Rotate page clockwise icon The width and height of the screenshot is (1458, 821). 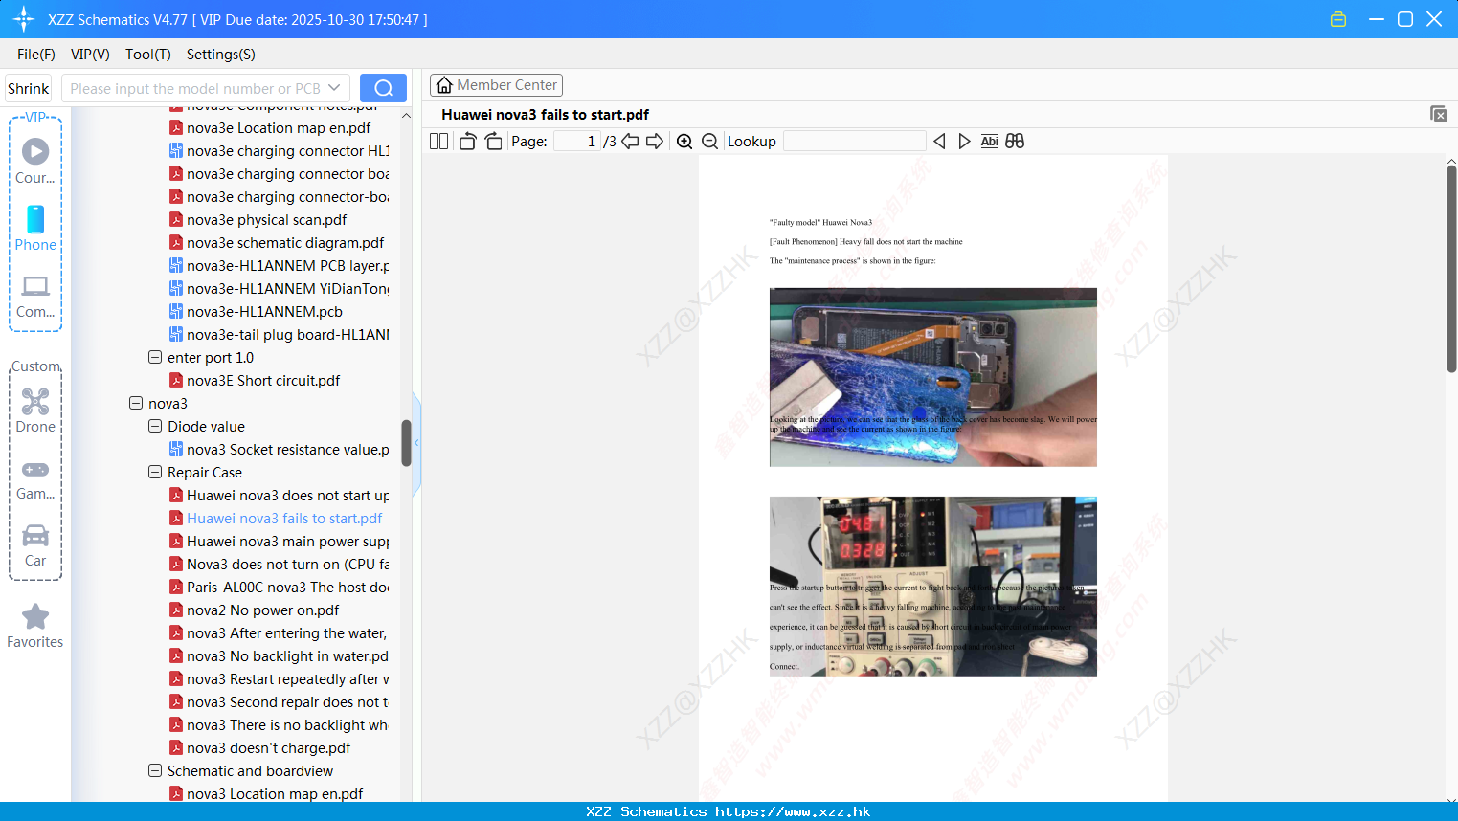point(493,141)
